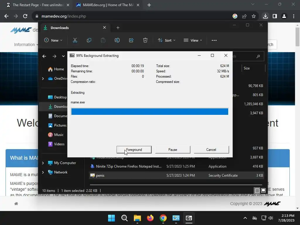Toggle Chrome's side panel icon

point(275,16)
